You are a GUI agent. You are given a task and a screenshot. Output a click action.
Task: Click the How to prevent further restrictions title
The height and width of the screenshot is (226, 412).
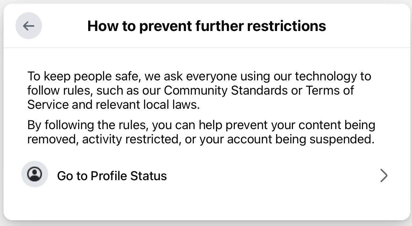[207, 26]
